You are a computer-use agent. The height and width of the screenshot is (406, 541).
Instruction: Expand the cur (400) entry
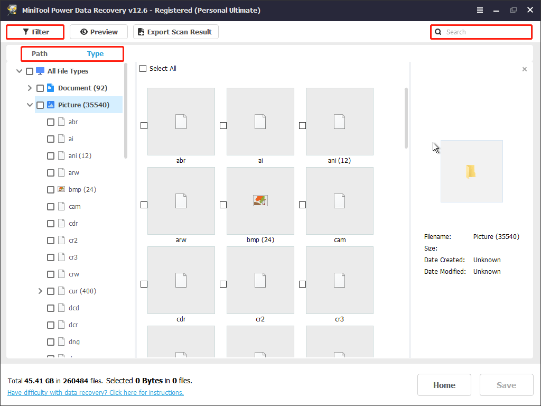click(40, 291)
